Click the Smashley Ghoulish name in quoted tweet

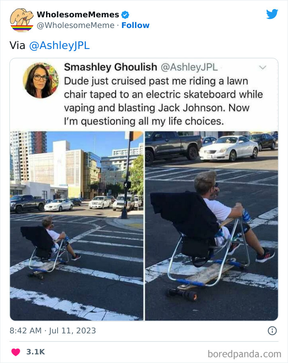coord(111,67)
